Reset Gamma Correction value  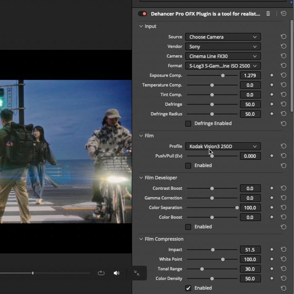coord(283,198)
